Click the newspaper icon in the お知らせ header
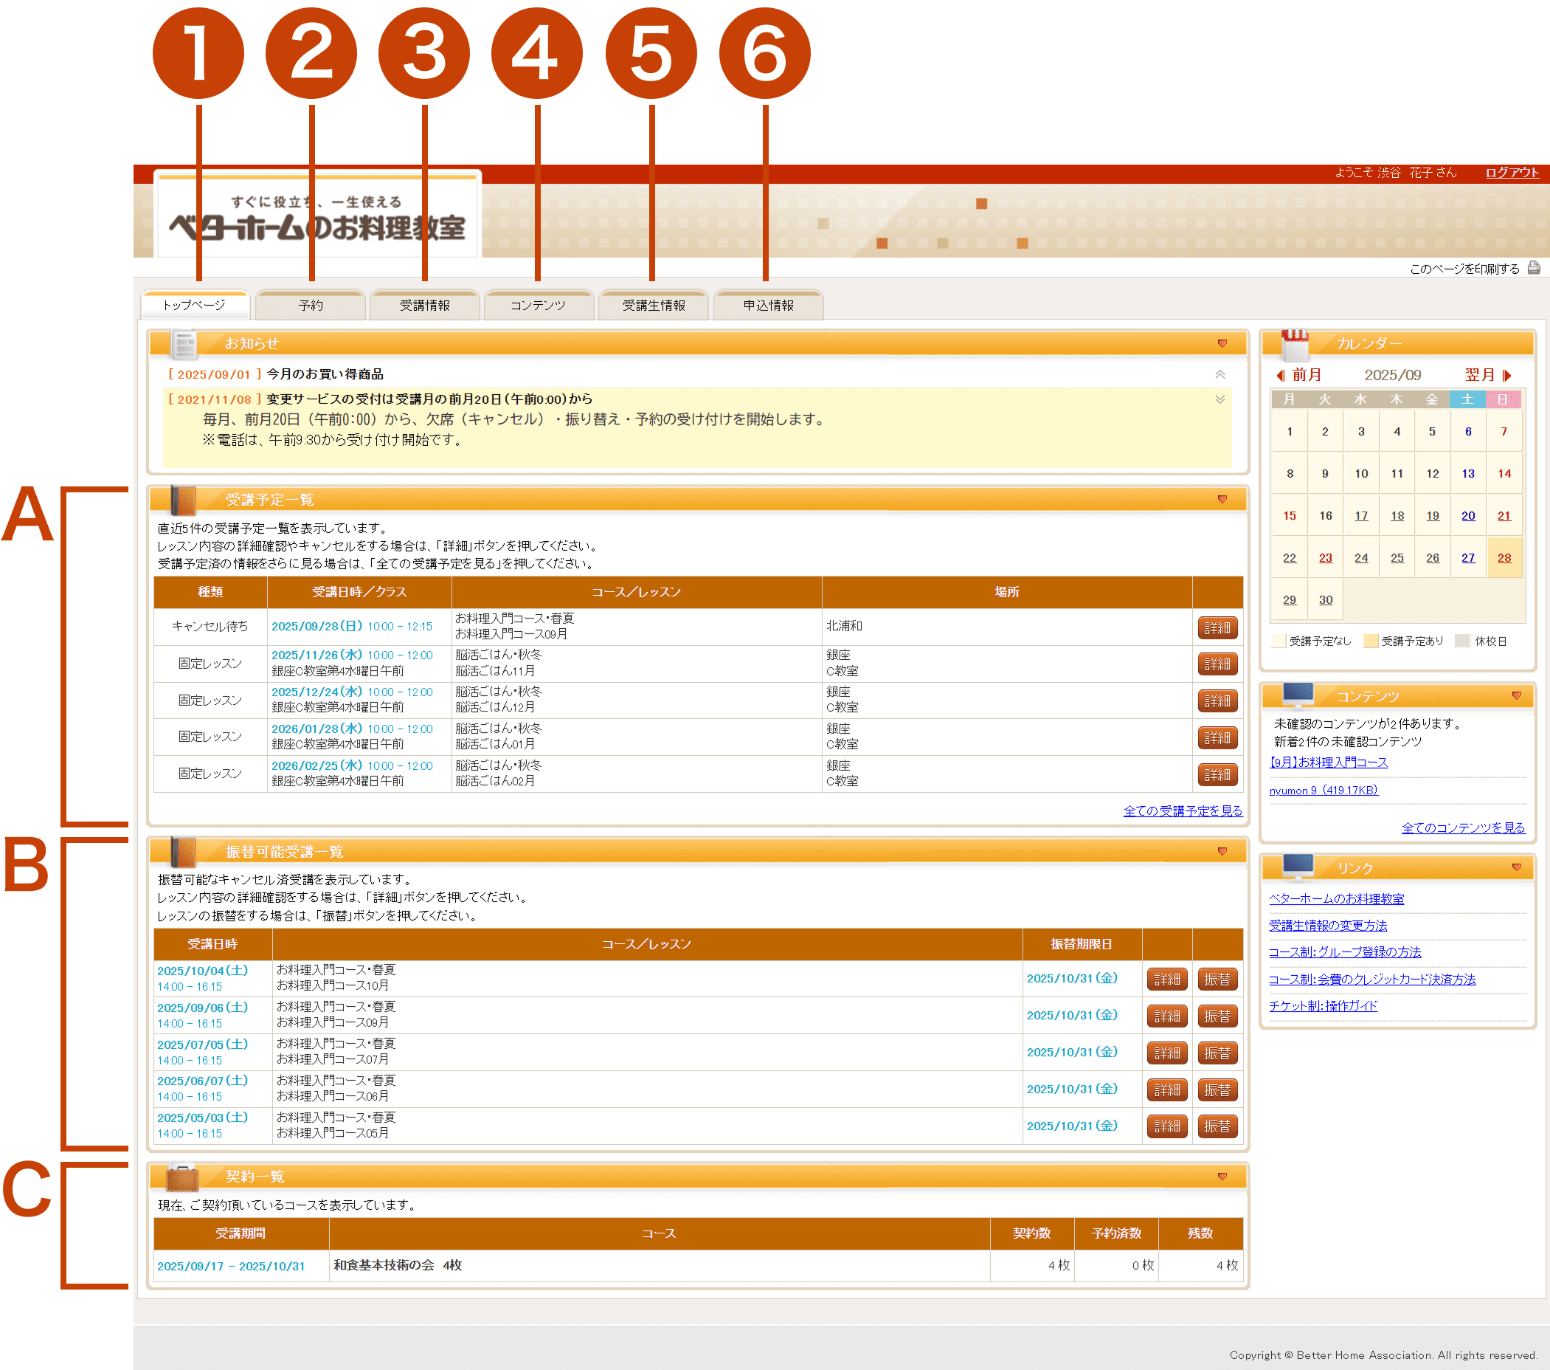 pyautogui.click(x=183, y=345)
